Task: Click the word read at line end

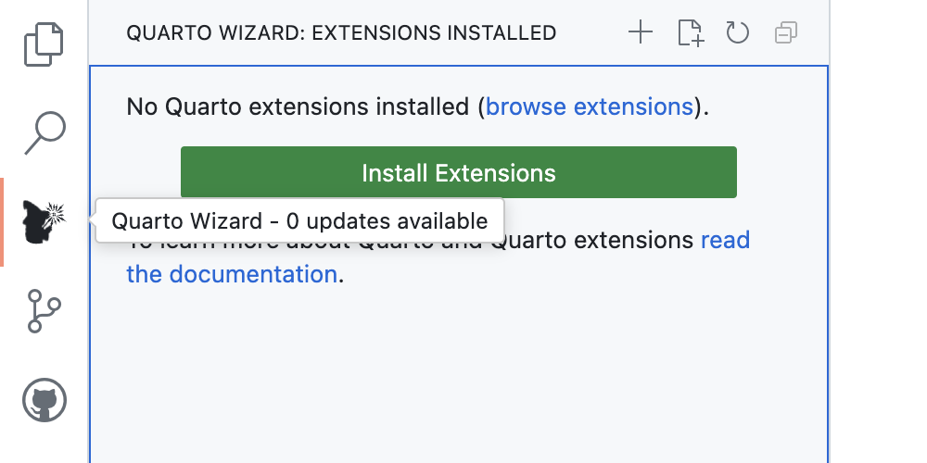Action: (725, 241)
